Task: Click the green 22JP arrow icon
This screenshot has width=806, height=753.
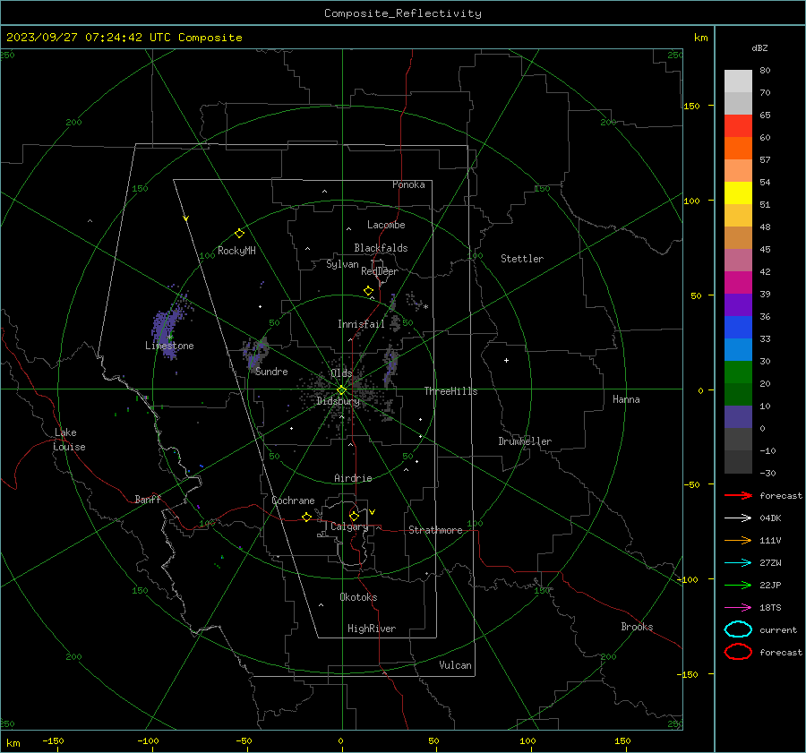Action: click(x=738, y=585)
